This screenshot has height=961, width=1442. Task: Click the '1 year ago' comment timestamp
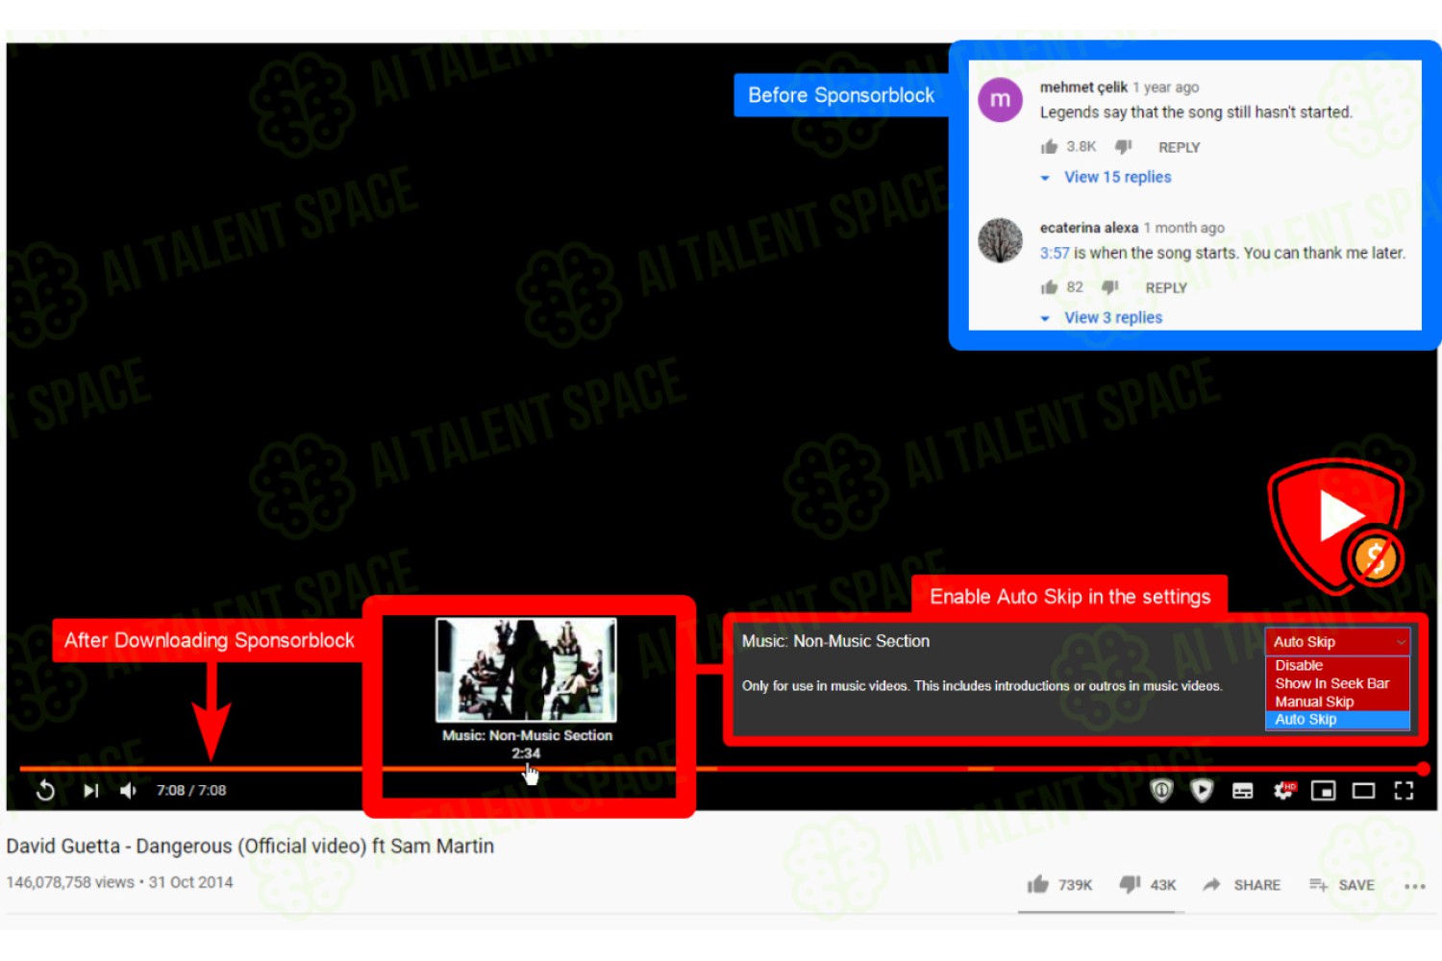1166,87
